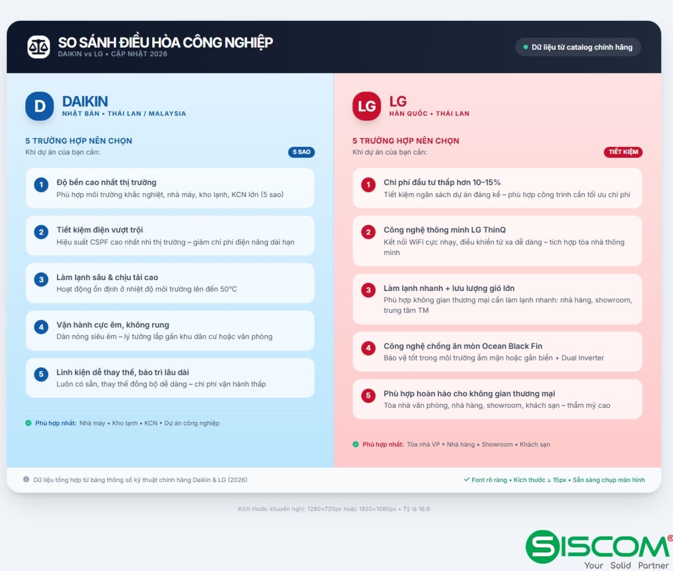
Task: Click 'Hiệu suất CSPF cao nhất nhì thị trường' description
Action: 175,242
